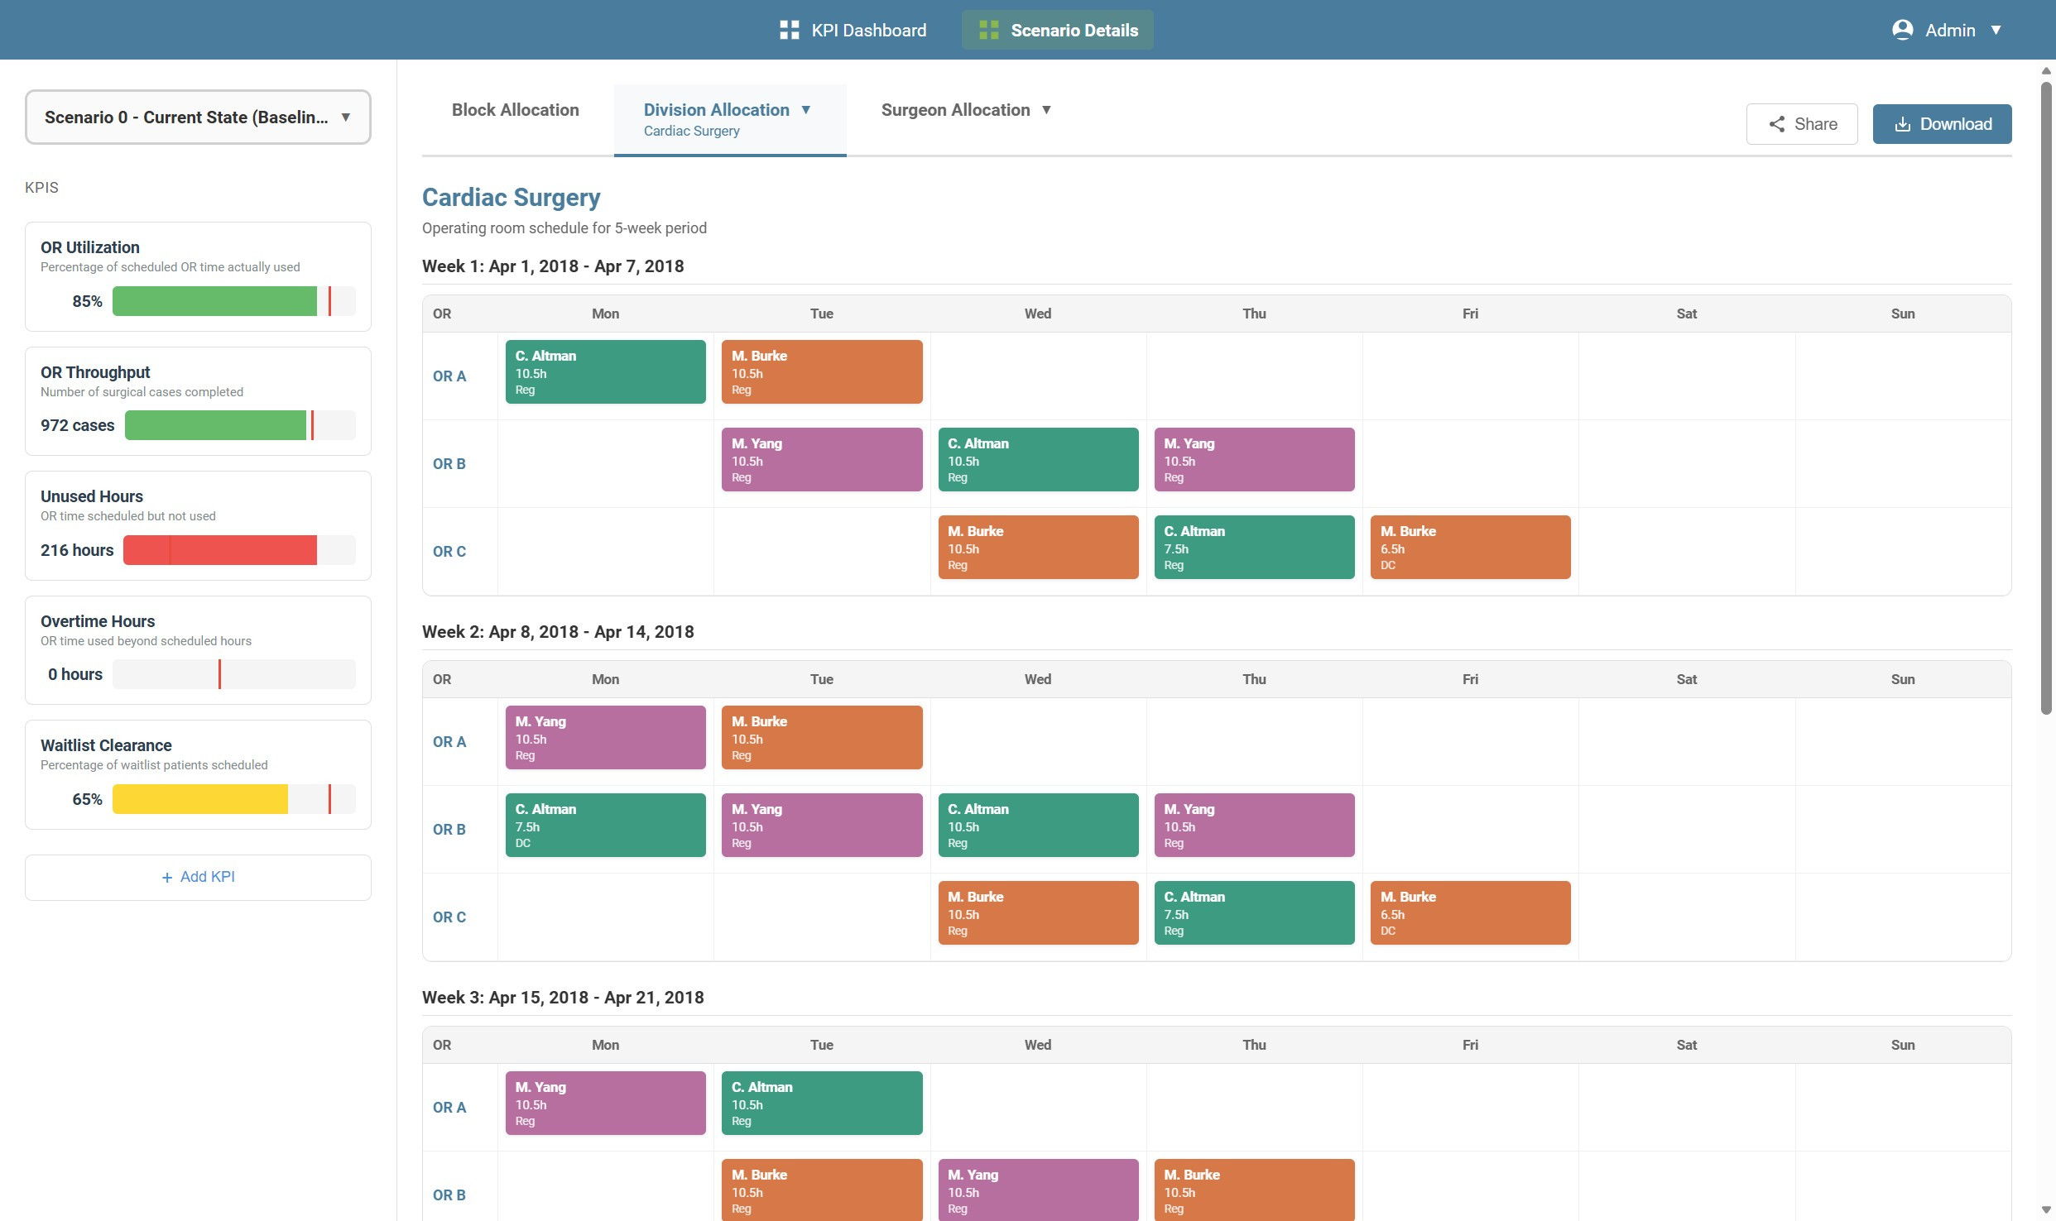The height and width of the screenshot is (1221, 2056).
Task: Click the Add KPI button
Action: (x=198, y=877)
